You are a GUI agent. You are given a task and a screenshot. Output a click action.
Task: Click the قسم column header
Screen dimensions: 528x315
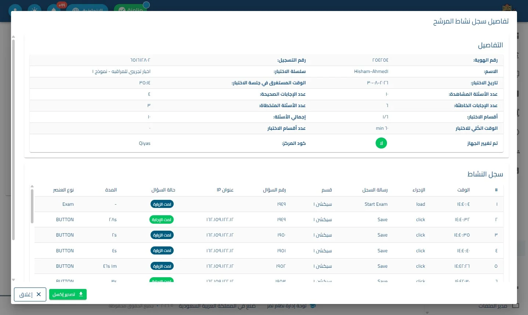point(327,190)
